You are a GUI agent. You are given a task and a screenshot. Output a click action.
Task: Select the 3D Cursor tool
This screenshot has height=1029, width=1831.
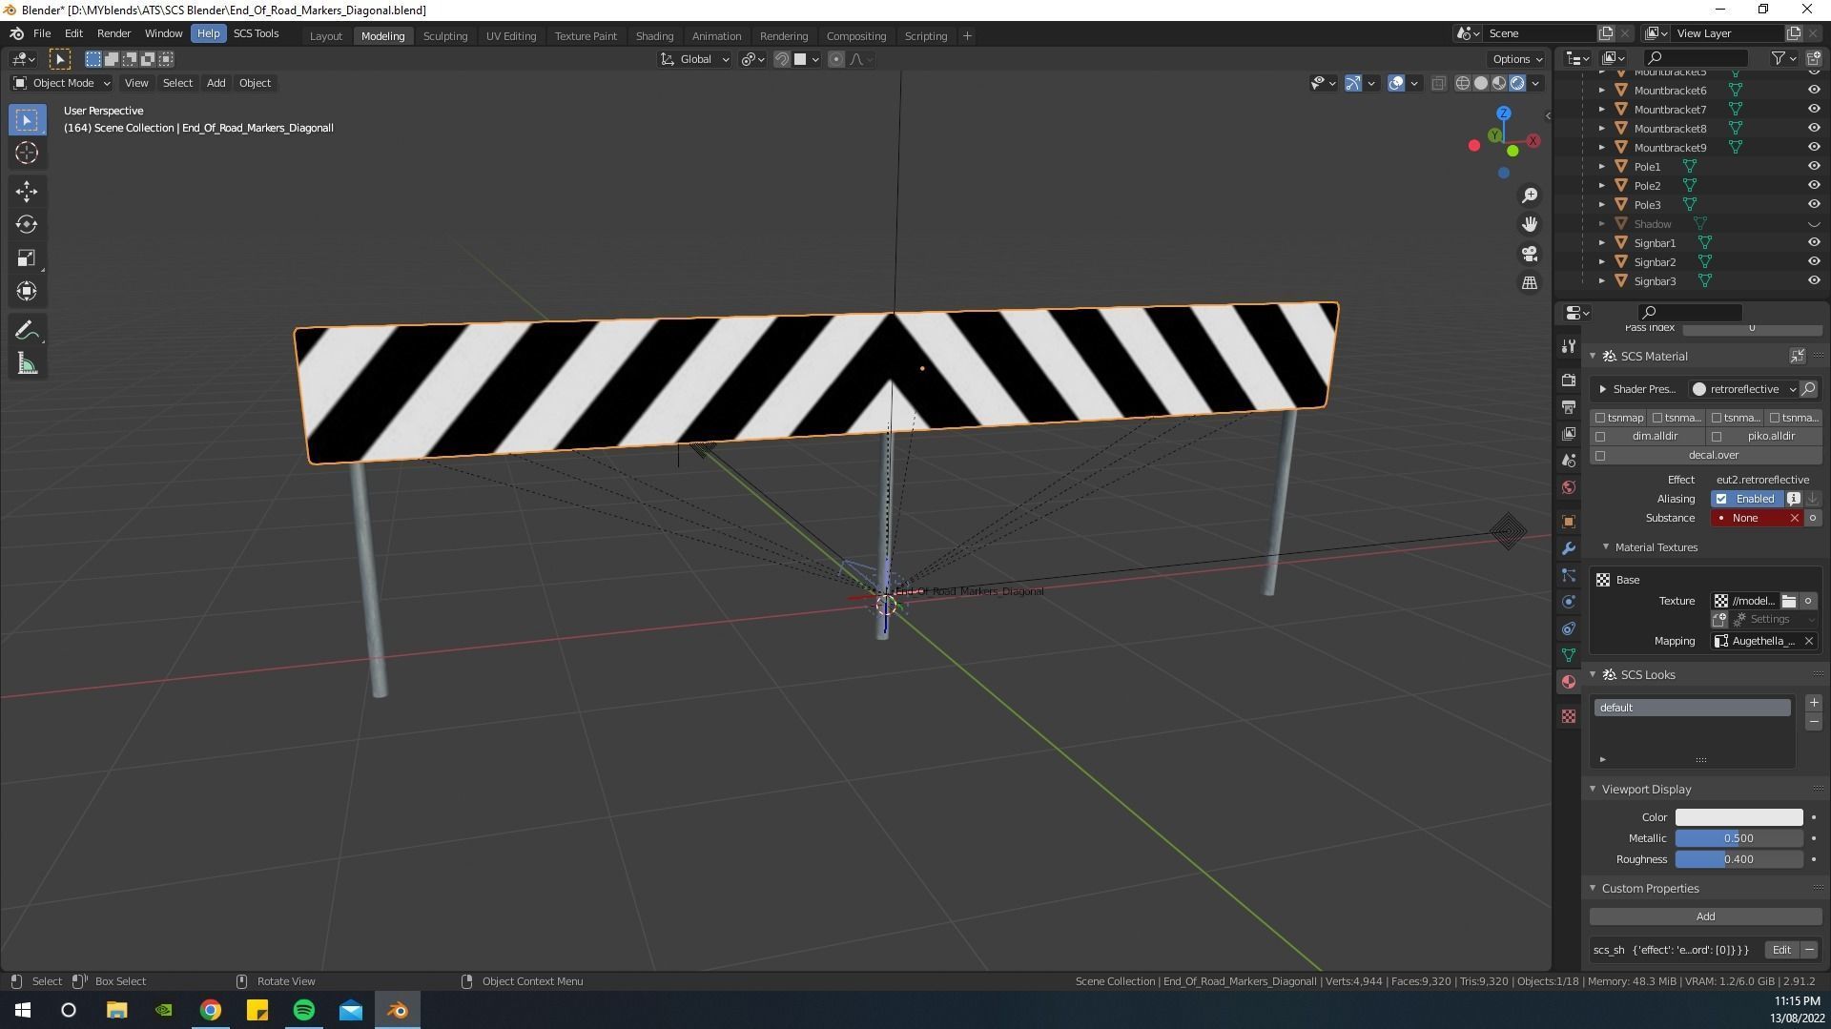pyautogui.click(x=27, y=153)
